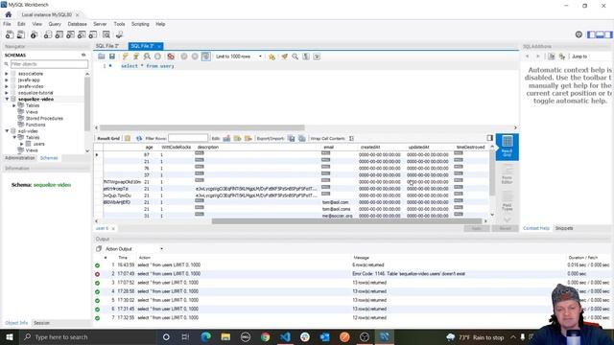Expand Tables under sequelize-video
This screenshot has width=614, height=345.
click(x=14, y=105)
